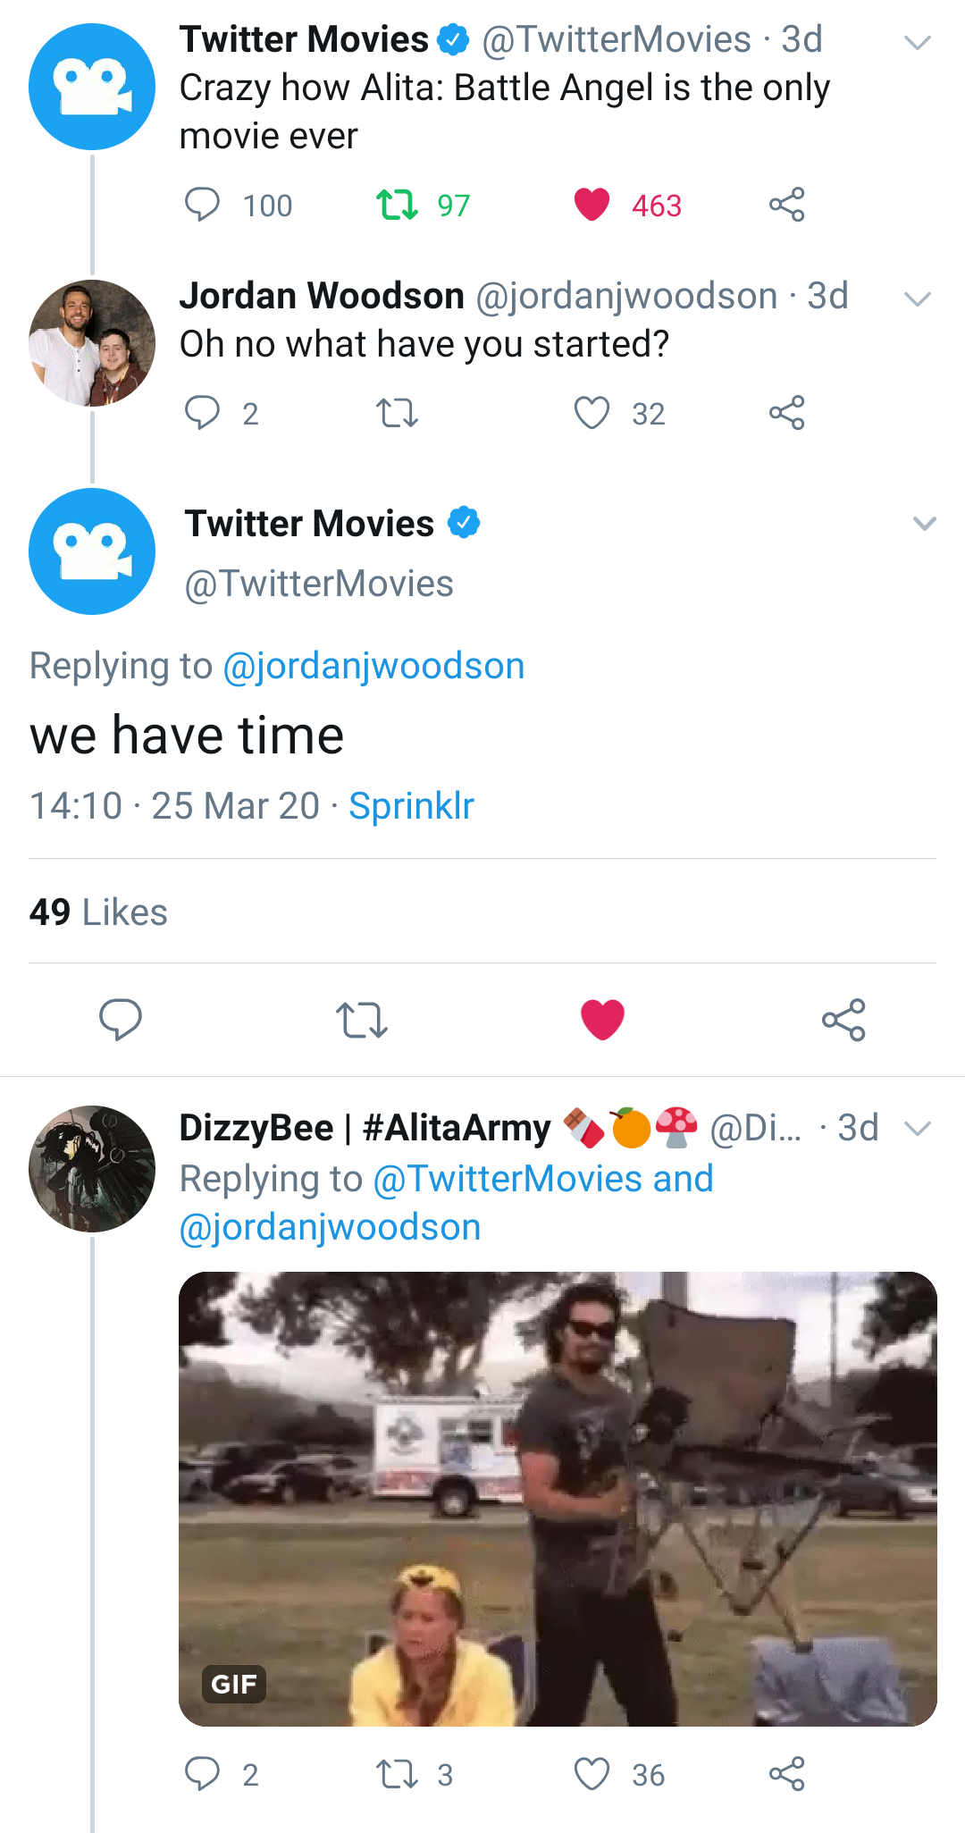Screen dimensions: 965x1833
Task: Like Jordan Woodson's tweet with 32 likes
Action: coord(592,413)
